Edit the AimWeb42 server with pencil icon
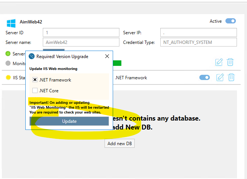The width and height of the screenshot is (247, 179). [219, 62]
